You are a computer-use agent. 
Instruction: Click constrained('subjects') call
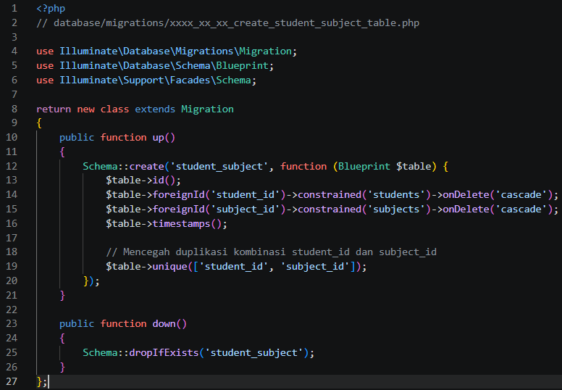[x=364, y=209]
